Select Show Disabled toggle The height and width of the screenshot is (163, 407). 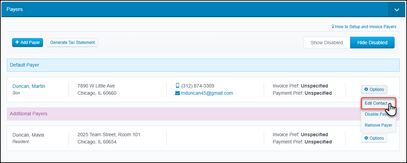tap(327, 43)
